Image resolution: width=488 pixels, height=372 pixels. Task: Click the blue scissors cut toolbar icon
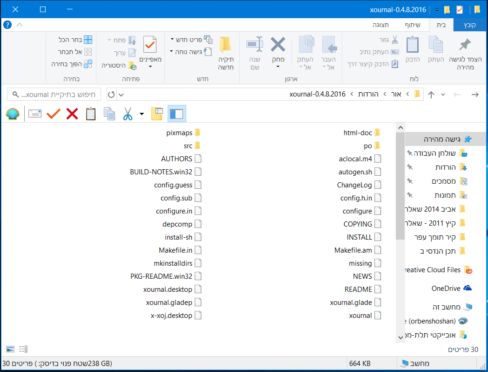point(128,114)
